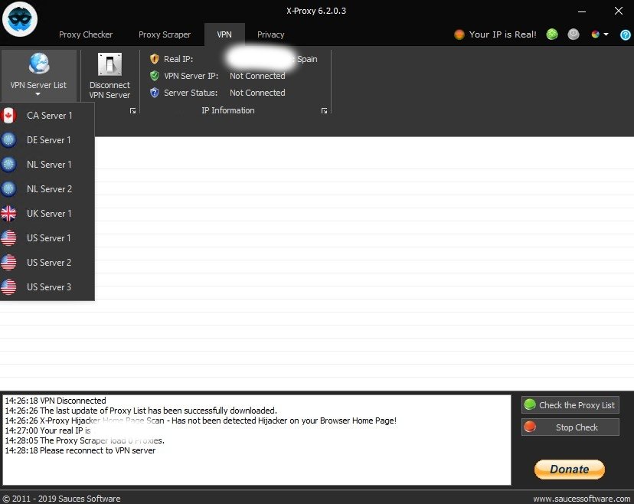Click the US flag beside US Server 2
Viewport: 634px width, 504px height.
(x=8, y=263)
